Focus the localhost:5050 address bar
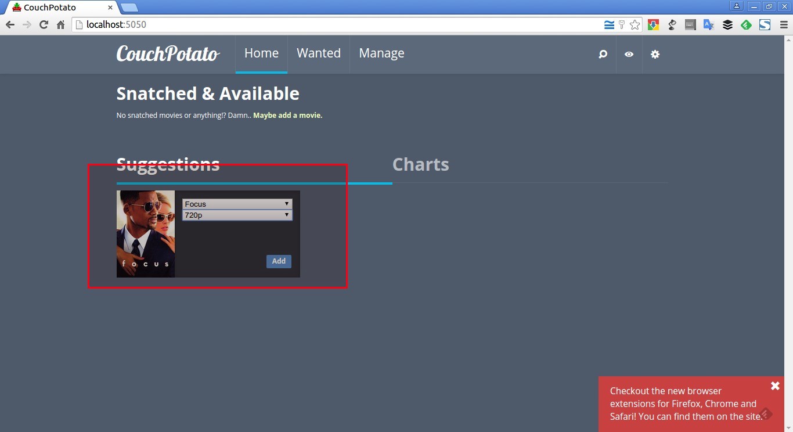This screenshot has width=793, height=432. (337, 25)
